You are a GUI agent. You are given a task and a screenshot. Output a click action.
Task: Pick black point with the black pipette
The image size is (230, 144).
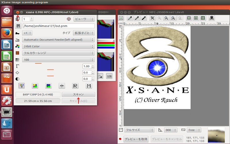tap(144, 18)
